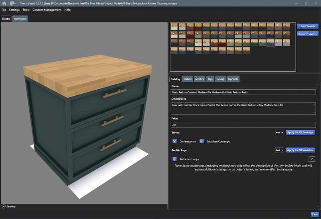Apply Styles to all swatches
This screenshot has width=321, height=219.
point(300,133)
